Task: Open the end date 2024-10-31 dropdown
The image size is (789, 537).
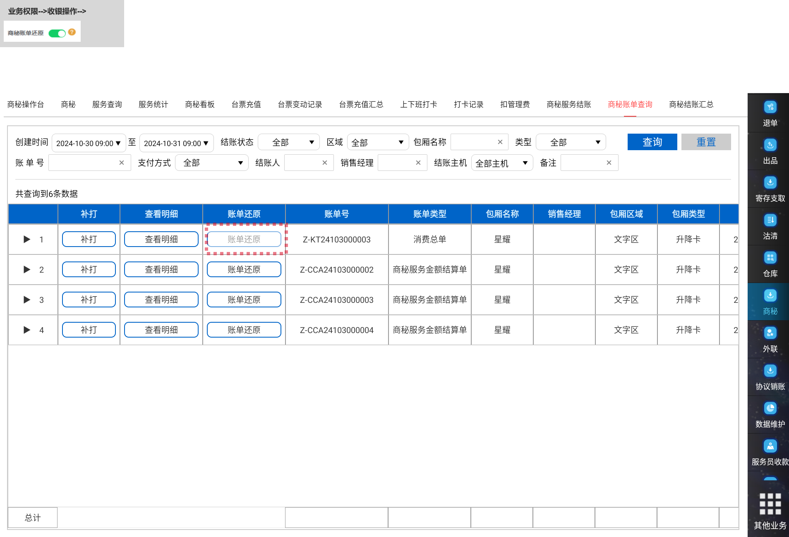Action: pyautogui.click(x=177, y=143)
